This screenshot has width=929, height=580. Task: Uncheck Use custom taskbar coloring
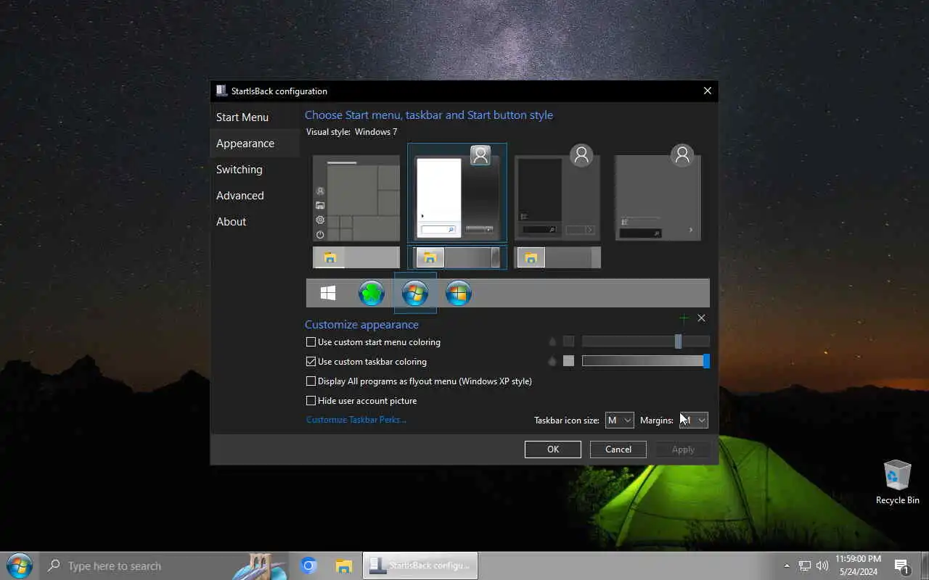pyautogui.click(x=367, y=361)
